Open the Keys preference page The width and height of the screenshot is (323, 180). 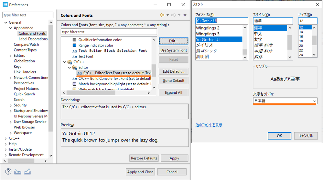(x=17, y=66)
